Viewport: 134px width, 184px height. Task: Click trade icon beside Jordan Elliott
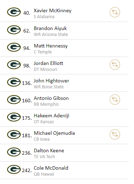click(115, 65)
